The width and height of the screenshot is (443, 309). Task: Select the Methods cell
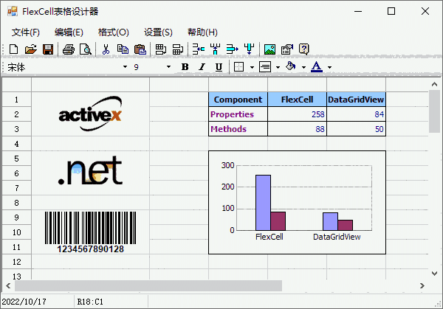point(238,129)
